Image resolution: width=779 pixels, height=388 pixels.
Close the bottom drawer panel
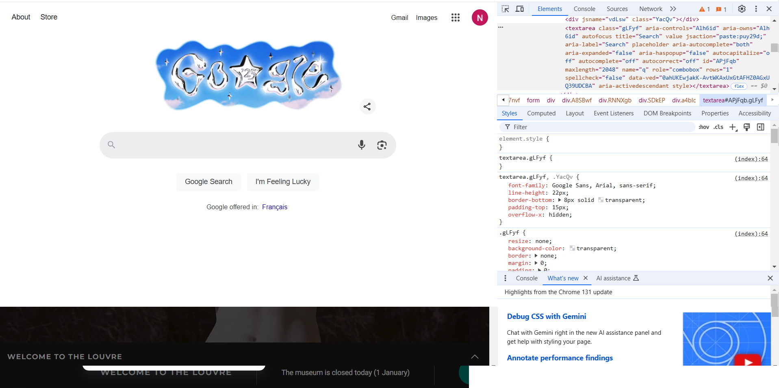coord(770,278)
